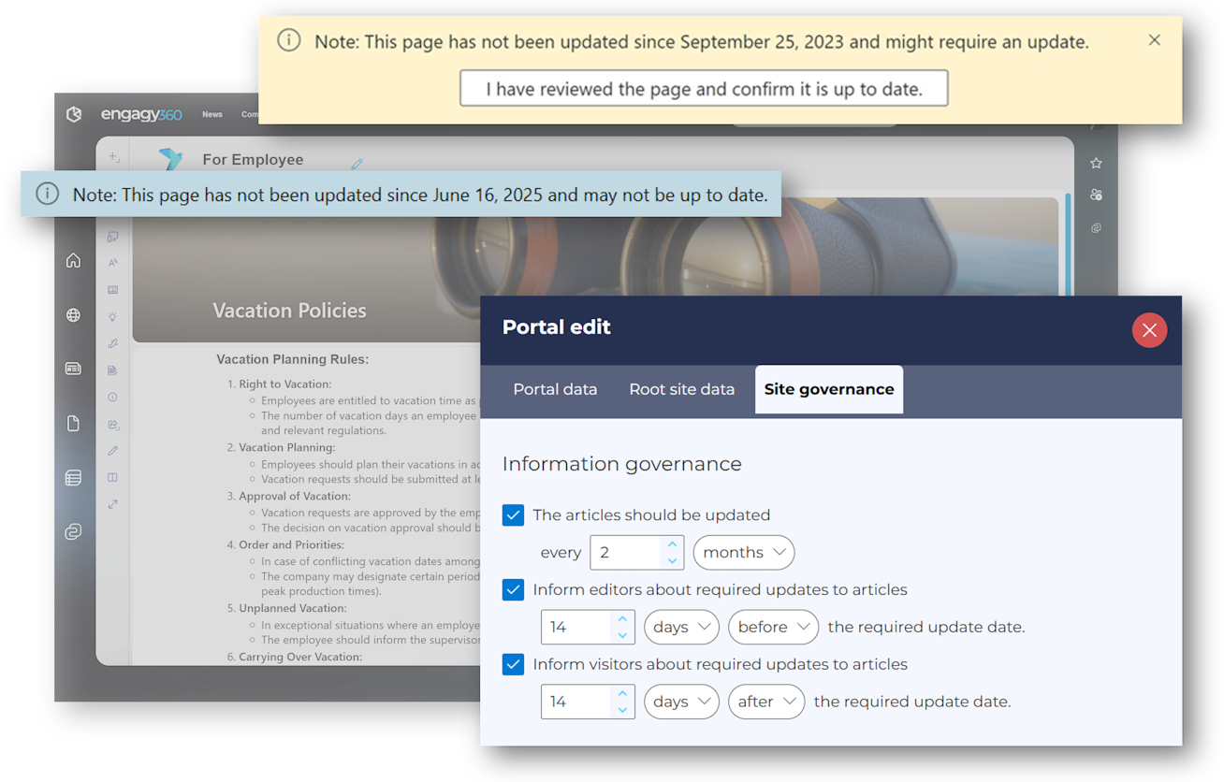Uncheck 'The articles should be updated' checkbox
This screenshot has height=782, width=1224.
click(x=513, y=515)
